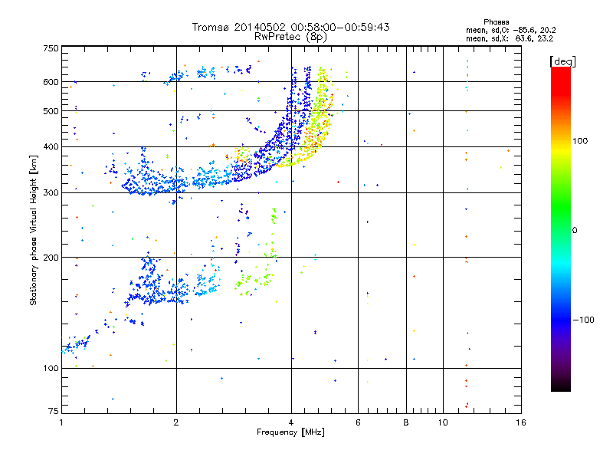Click the x-axis tick label '8'
613x460 pixels.
tap(406, 422)
